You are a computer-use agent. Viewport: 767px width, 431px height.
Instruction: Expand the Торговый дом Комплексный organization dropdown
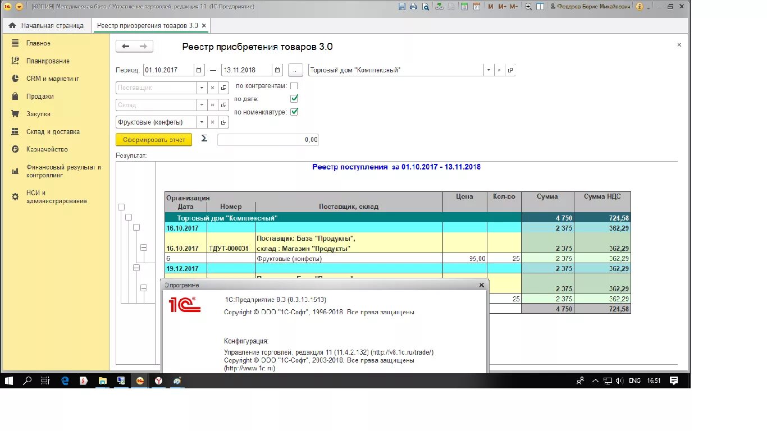point(488,70)
